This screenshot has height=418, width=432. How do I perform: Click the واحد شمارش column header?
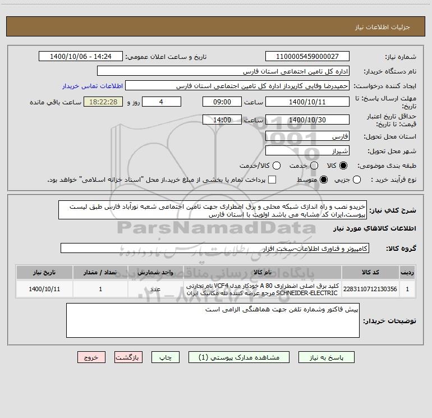pyautogui.click(x=155, y=273)
